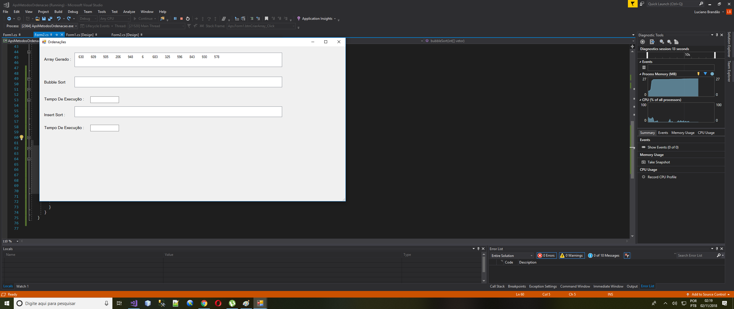Open the Debug configuration dropdown

pyautogui.click(x=88, y=19)
